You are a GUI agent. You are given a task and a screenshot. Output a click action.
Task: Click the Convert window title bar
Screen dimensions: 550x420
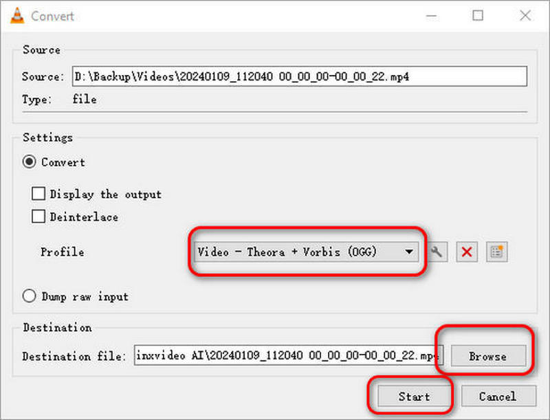pyautogui.click(x=206, y=15)
